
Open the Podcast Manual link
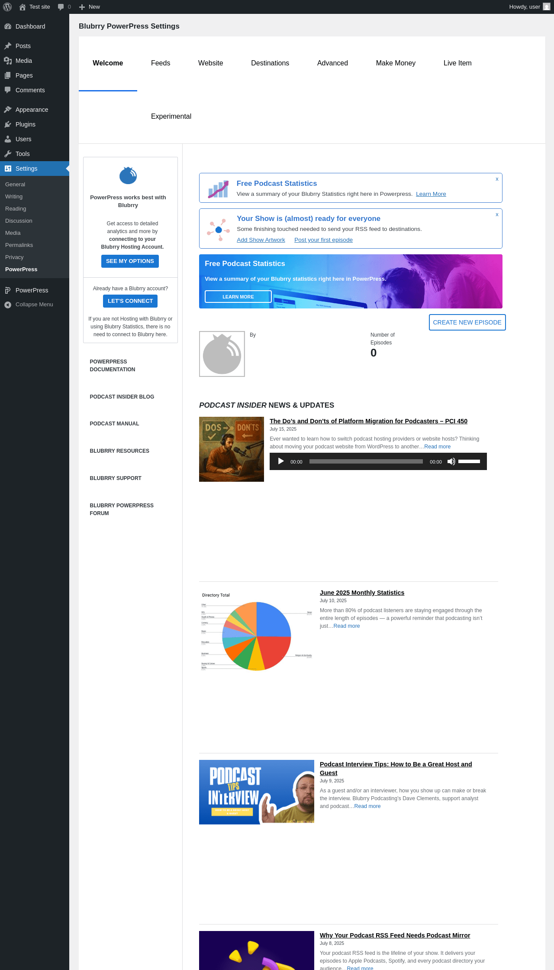[114, 424]
